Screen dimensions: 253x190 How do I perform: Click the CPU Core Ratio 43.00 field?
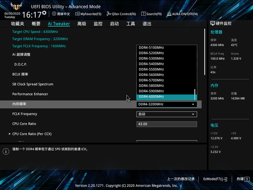166,124
